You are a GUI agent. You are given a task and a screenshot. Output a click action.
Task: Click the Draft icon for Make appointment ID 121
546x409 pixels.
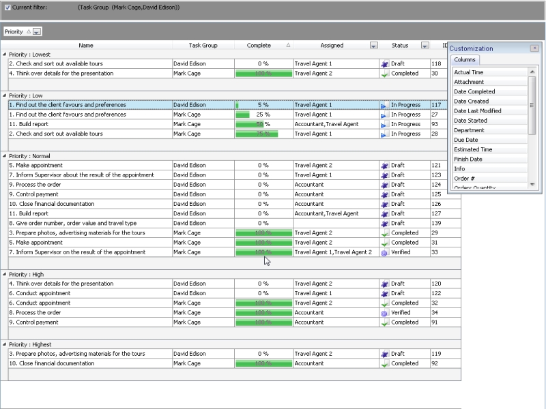click(384, 166)
